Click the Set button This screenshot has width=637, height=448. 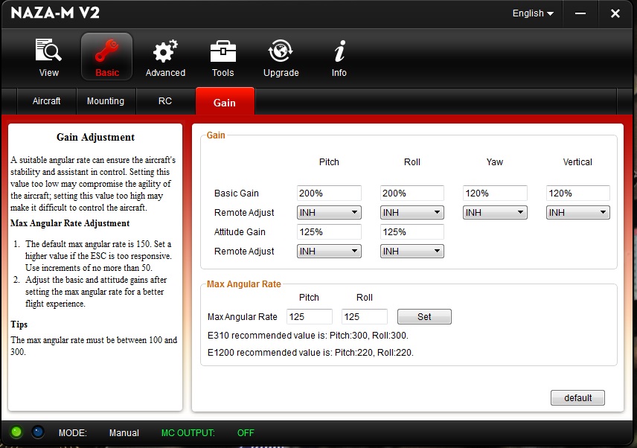424,316
